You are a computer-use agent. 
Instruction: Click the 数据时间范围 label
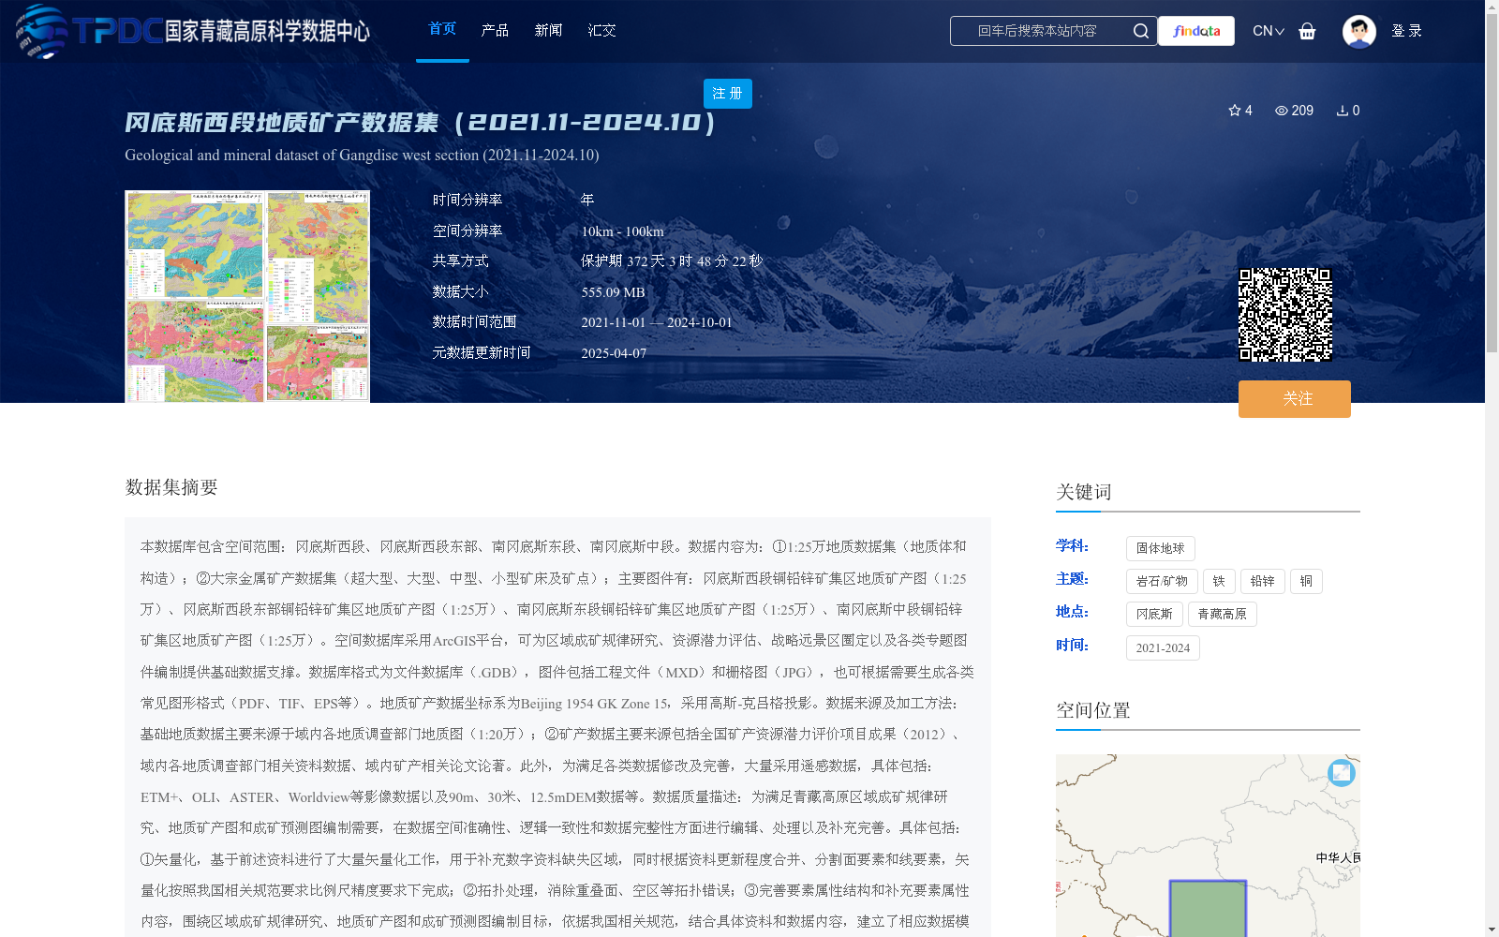coord(474,322)
